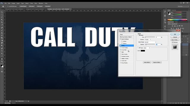The width and height of the screenshot is (190, 106).
Task: Select the Eyedropper tool
Action: pos(2,25)
